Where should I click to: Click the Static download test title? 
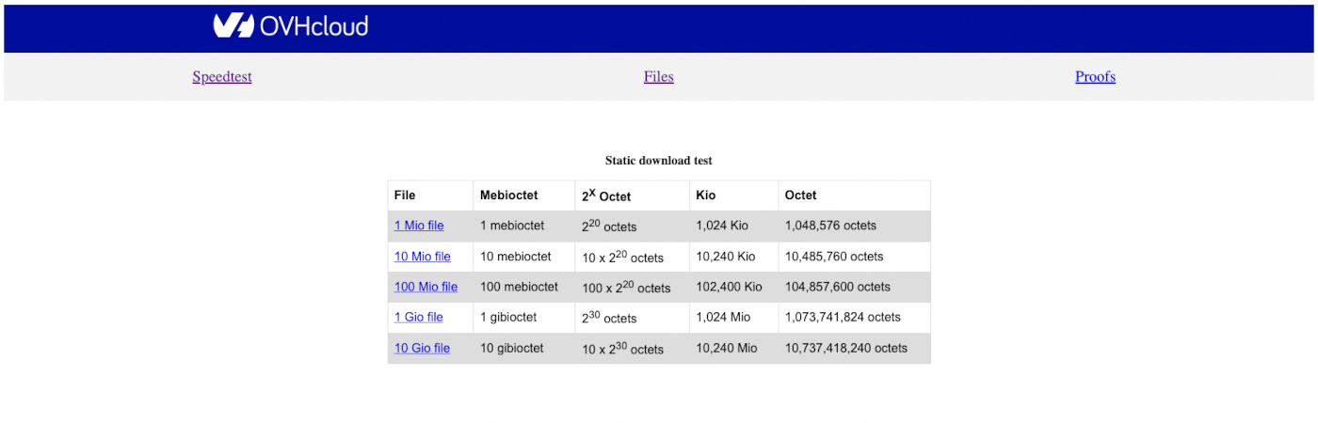pos(659,161)
